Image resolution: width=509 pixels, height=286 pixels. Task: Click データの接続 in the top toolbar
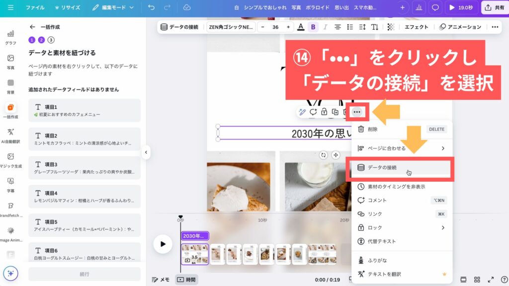pos(179,27)
